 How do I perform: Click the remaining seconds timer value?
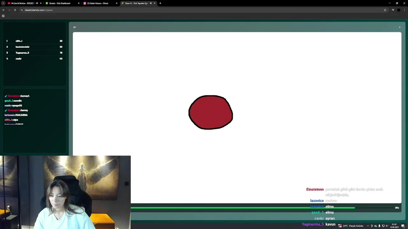(x=397, y=208)
